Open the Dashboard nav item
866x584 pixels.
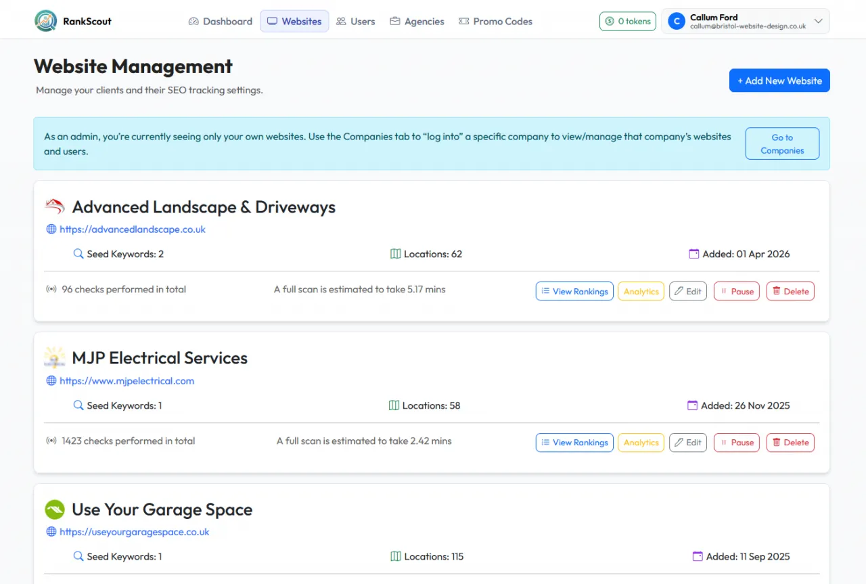coord(221,21)
